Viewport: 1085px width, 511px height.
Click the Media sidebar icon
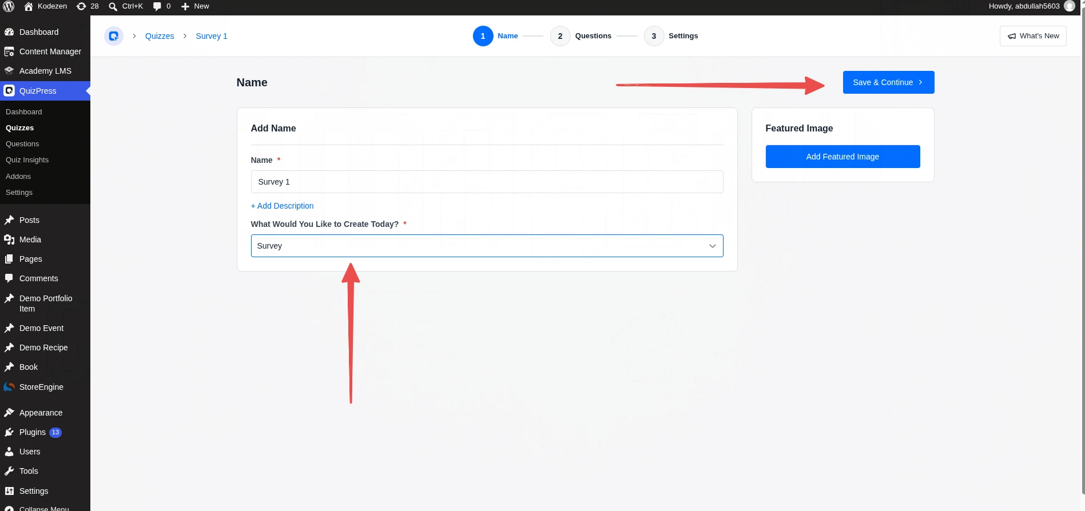coord(9,239)
